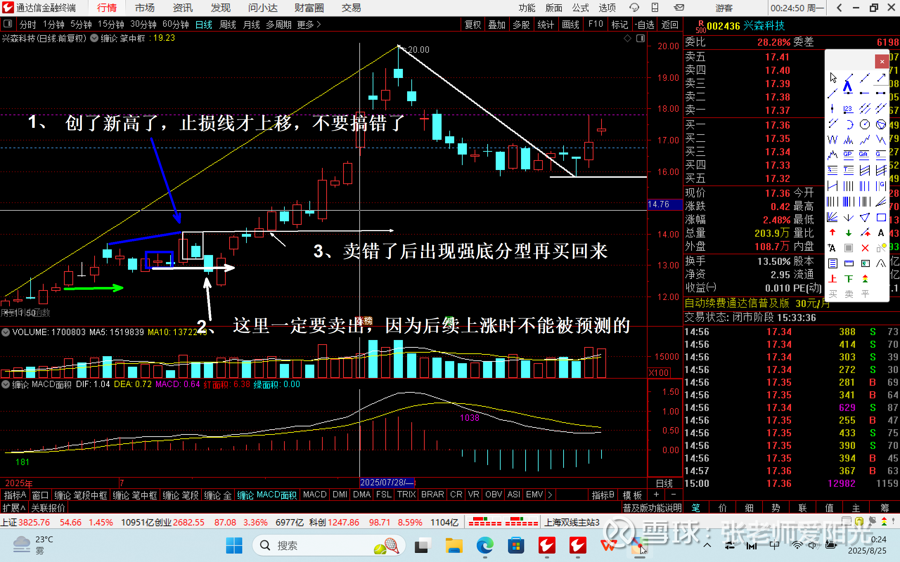Viewport: 900px width, 562px height.
Task: Click the 返回 return button
Action: tap(670, 25)
